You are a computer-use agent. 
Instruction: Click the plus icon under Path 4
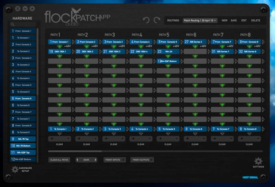click(x=133, y=139)
